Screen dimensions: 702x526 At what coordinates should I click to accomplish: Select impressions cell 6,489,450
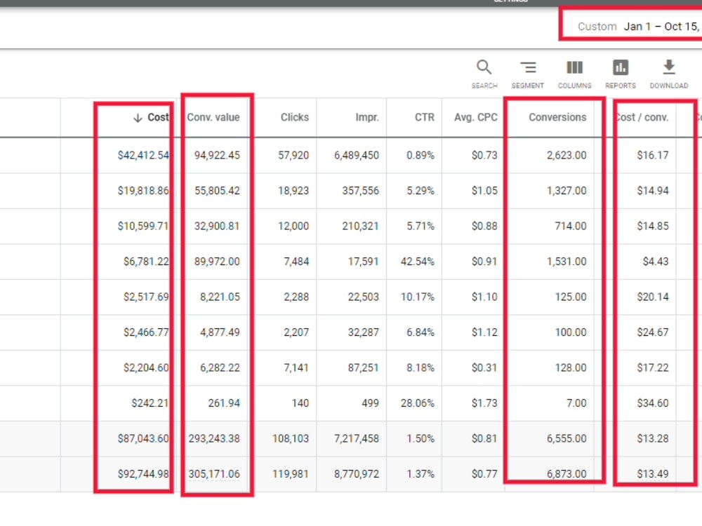point(357,155)
